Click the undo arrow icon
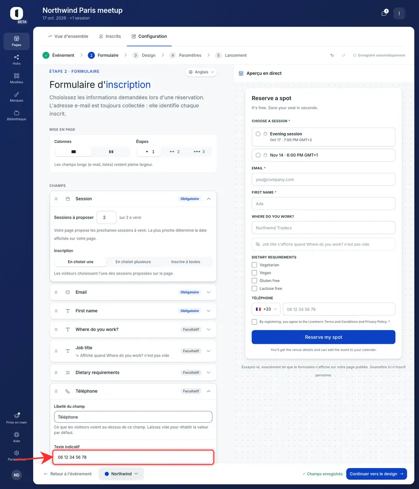This screenshot has height=489, width=419. pos(332,55)
